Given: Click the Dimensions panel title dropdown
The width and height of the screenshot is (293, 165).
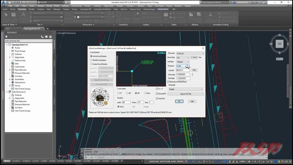Looking at the screenshot, I should click(x=88, y=24).
